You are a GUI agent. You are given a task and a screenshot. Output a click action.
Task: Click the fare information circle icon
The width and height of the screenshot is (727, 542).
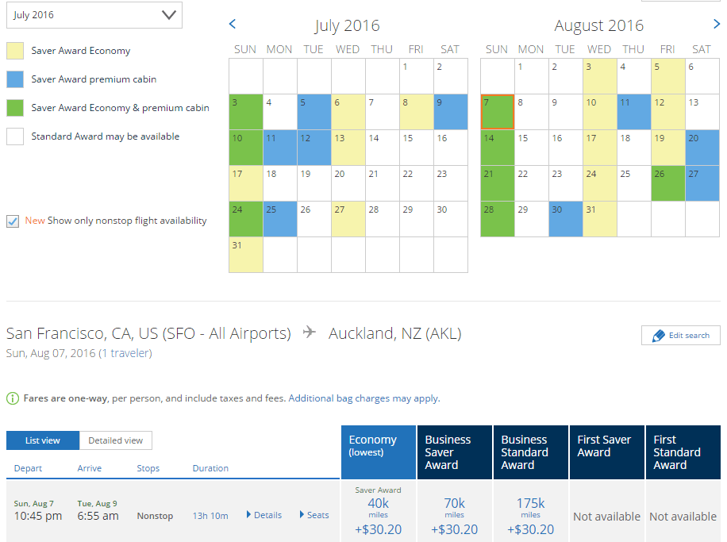[x=13, y=398]
